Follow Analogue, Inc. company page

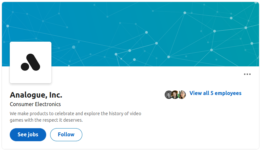[x=66, y=134]
